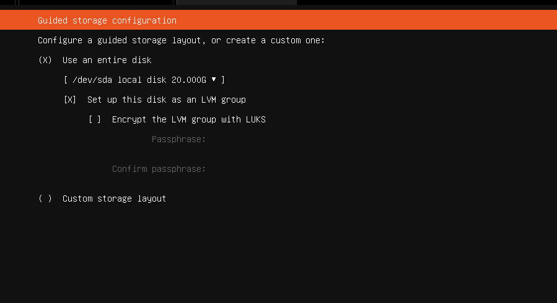This screenshot has height=303, width=557.
Task: Click the "Use an entire disk" label text
Action: pos(107,60)
